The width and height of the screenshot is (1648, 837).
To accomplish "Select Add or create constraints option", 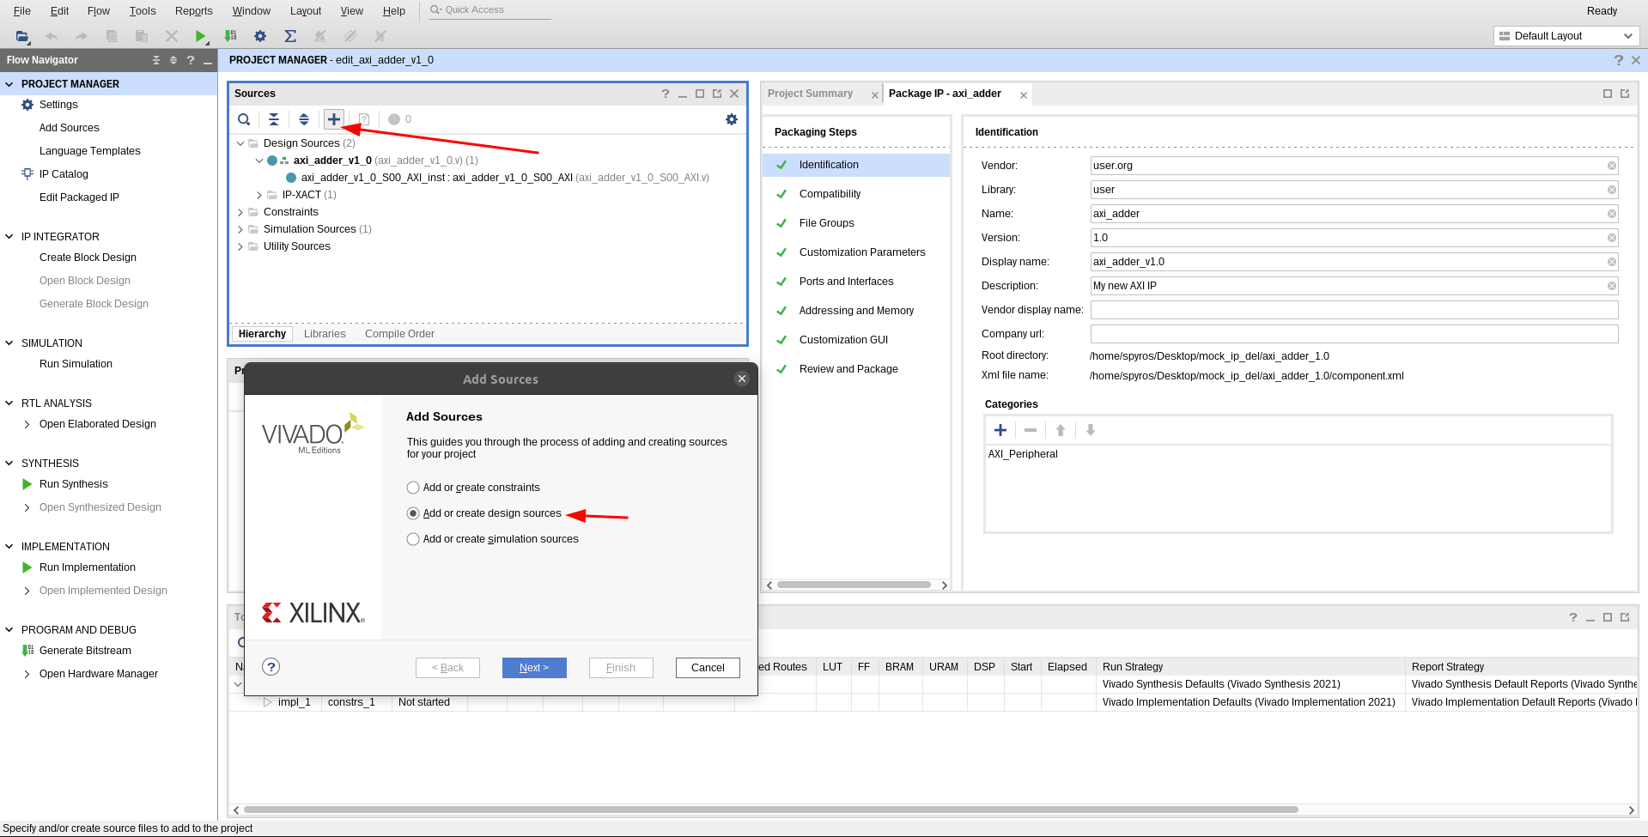I will coord(413,488).
